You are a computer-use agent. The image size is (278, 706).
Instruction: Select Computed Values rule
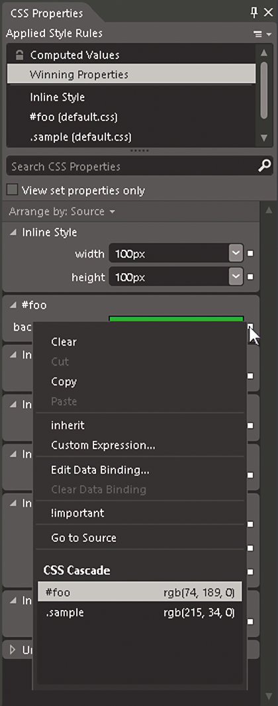pyautogui.click(x=131, y=55)
